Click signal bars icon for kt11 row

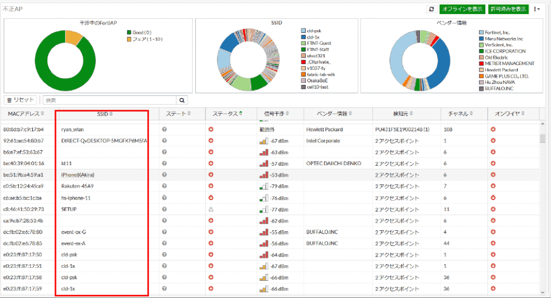click(264, 164)
